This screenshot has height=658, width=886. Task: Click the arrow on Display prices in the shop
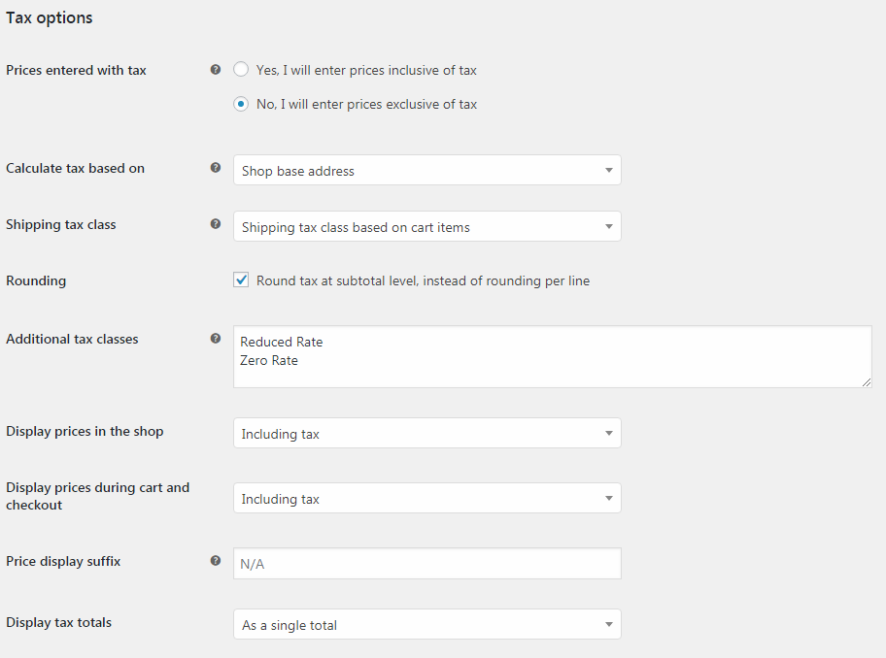(x=609, y=433)
